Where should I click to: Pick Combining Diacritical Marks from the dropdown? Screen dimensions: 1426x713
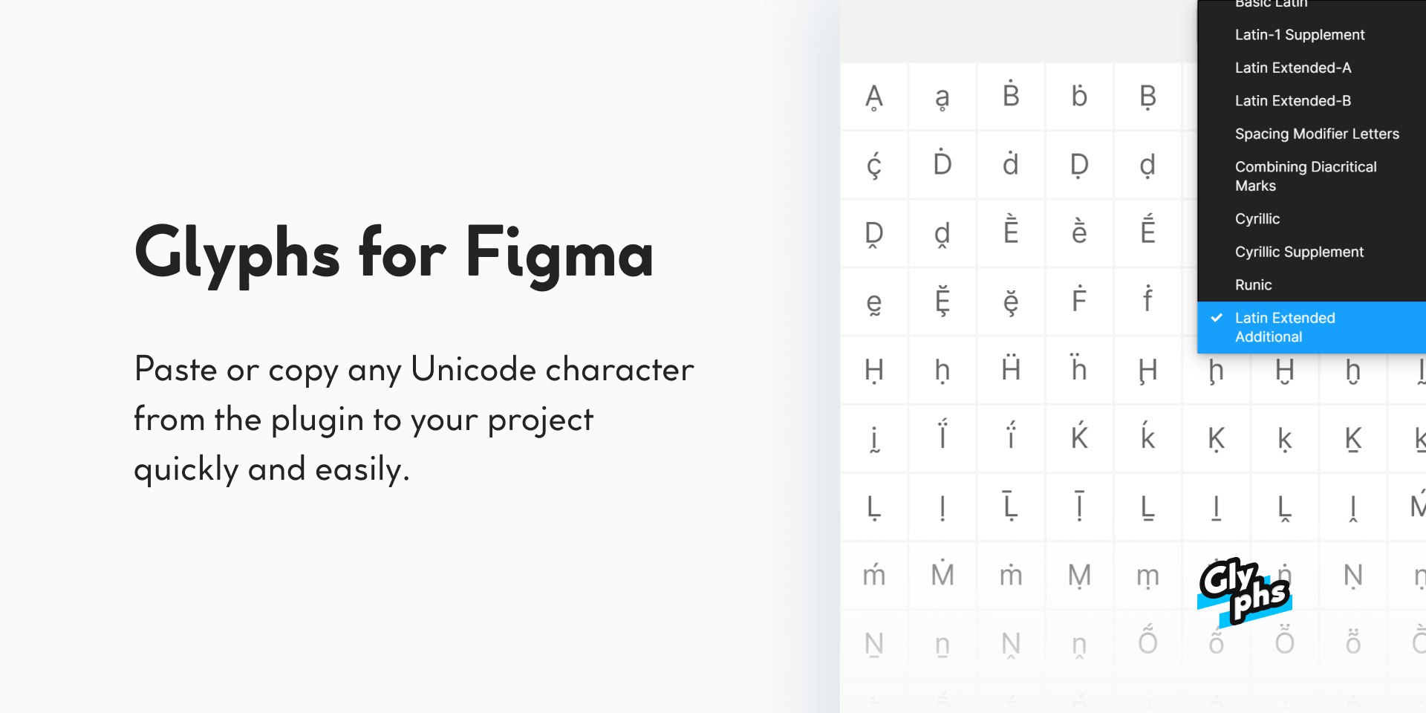1306,176
